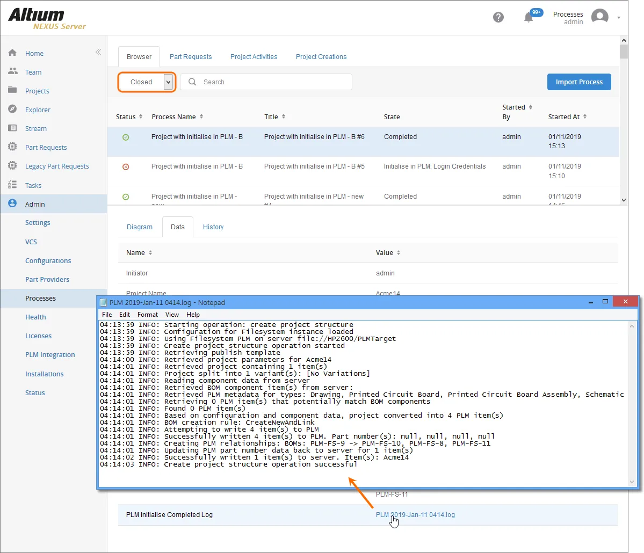The width and height of the screenshot is (644, 553).
Task: Click the Tasks list icon
Action: (x=12, y=185)
